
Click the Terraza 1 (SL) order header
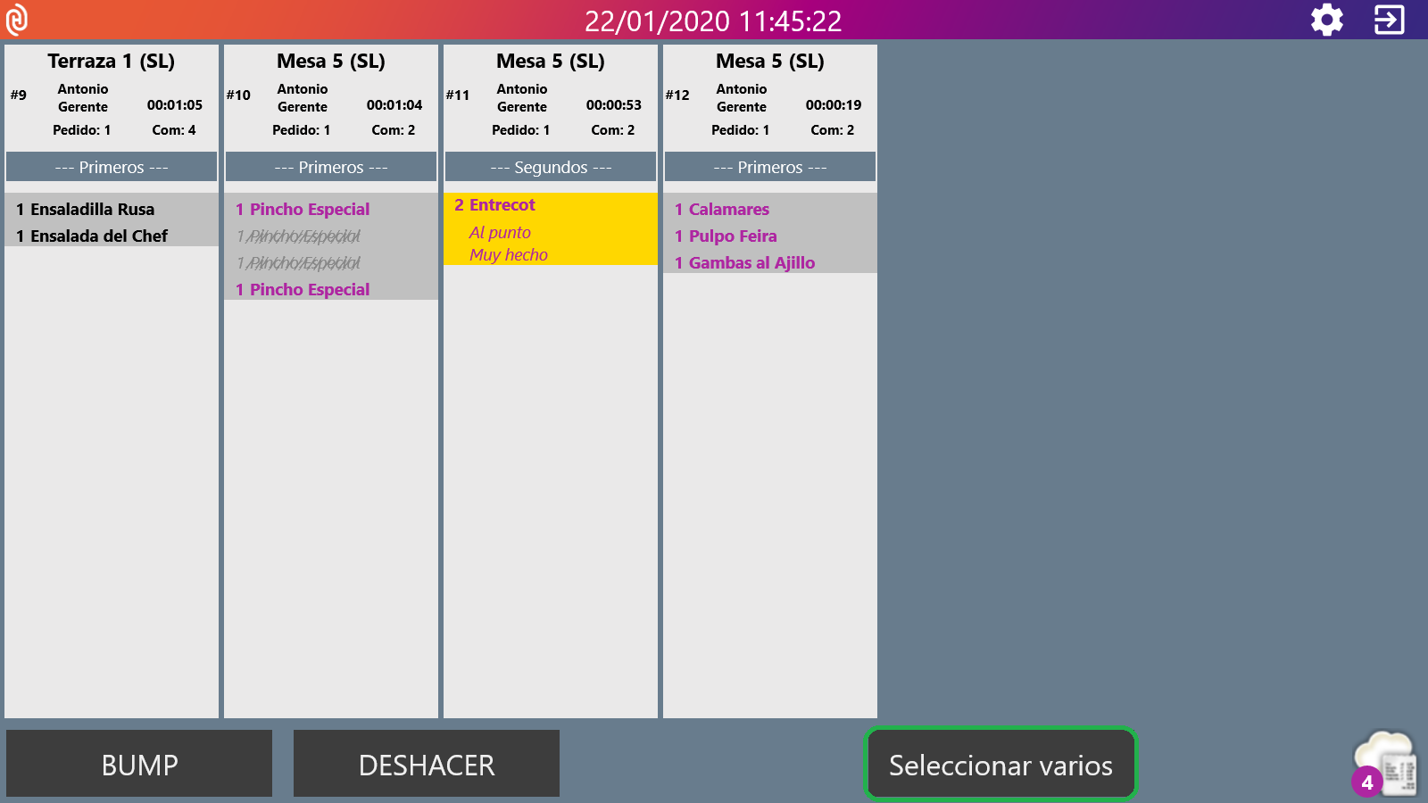coord(112,62)
